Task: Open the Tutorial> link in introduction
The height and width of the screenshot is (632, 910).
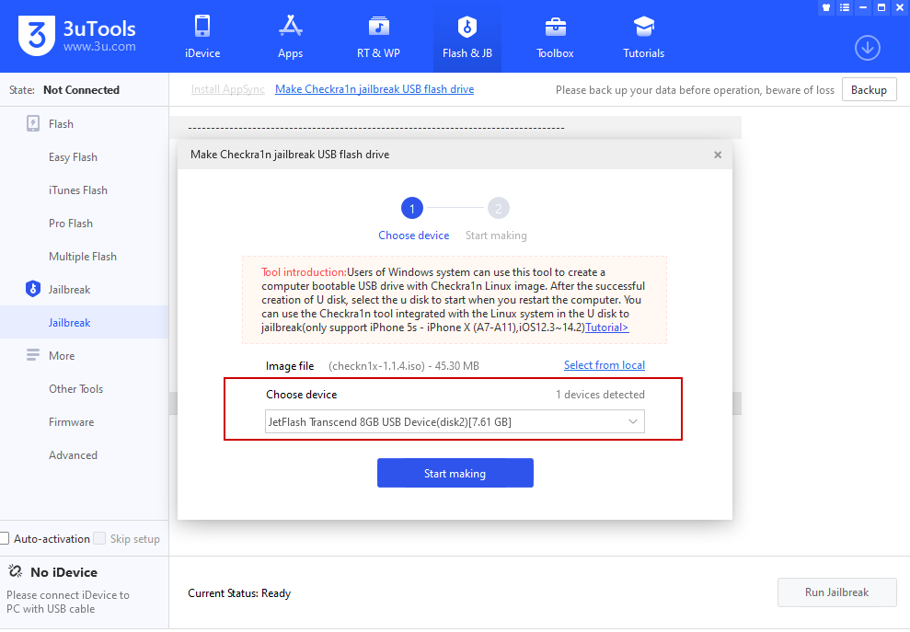Action: 606,327
